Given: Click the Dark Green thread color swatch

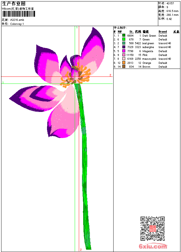Looking at the screenshot, I should click(x=124, y=35).
